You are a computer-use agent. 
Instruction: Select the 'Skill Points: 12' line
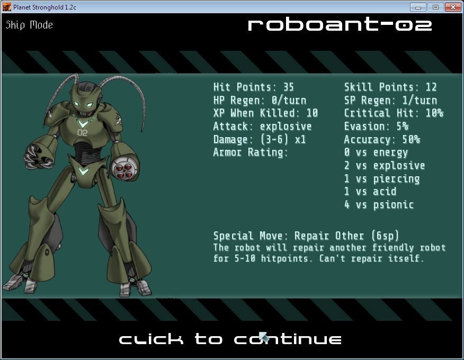tap(390, 87)
